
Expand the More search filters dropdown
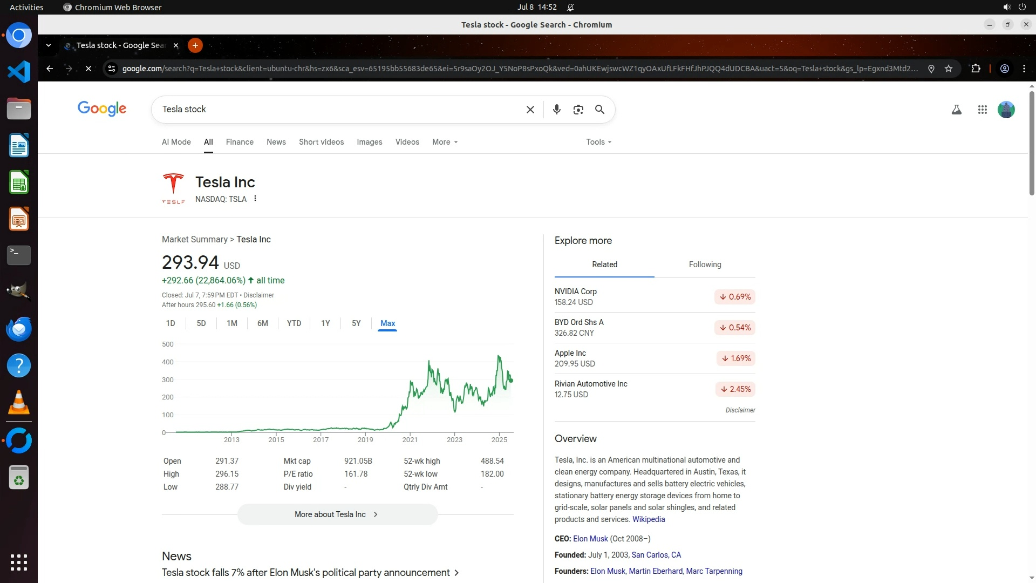pyautogui.click(x=445, y=142)
